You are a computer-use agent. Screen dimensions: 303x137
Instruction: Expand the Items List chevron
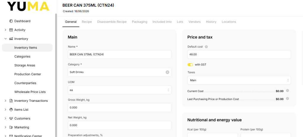pos(5,109)
